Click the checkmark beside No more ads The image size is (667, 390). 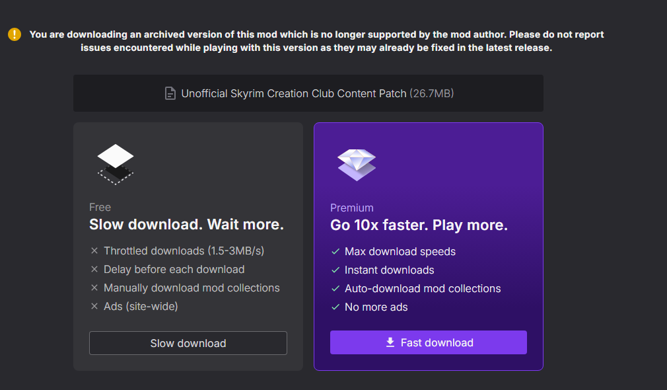(335, 307)
